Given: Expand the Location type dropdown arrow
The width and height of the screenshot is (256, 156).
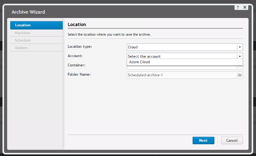Looking at the screenshot, I should click(x=240, y=47).
